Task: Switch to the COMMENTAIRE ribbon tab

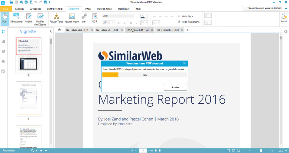Action: coord(55,9)
